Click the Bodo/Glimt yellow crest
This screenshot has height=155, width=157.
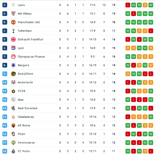[x=13, y=74]
